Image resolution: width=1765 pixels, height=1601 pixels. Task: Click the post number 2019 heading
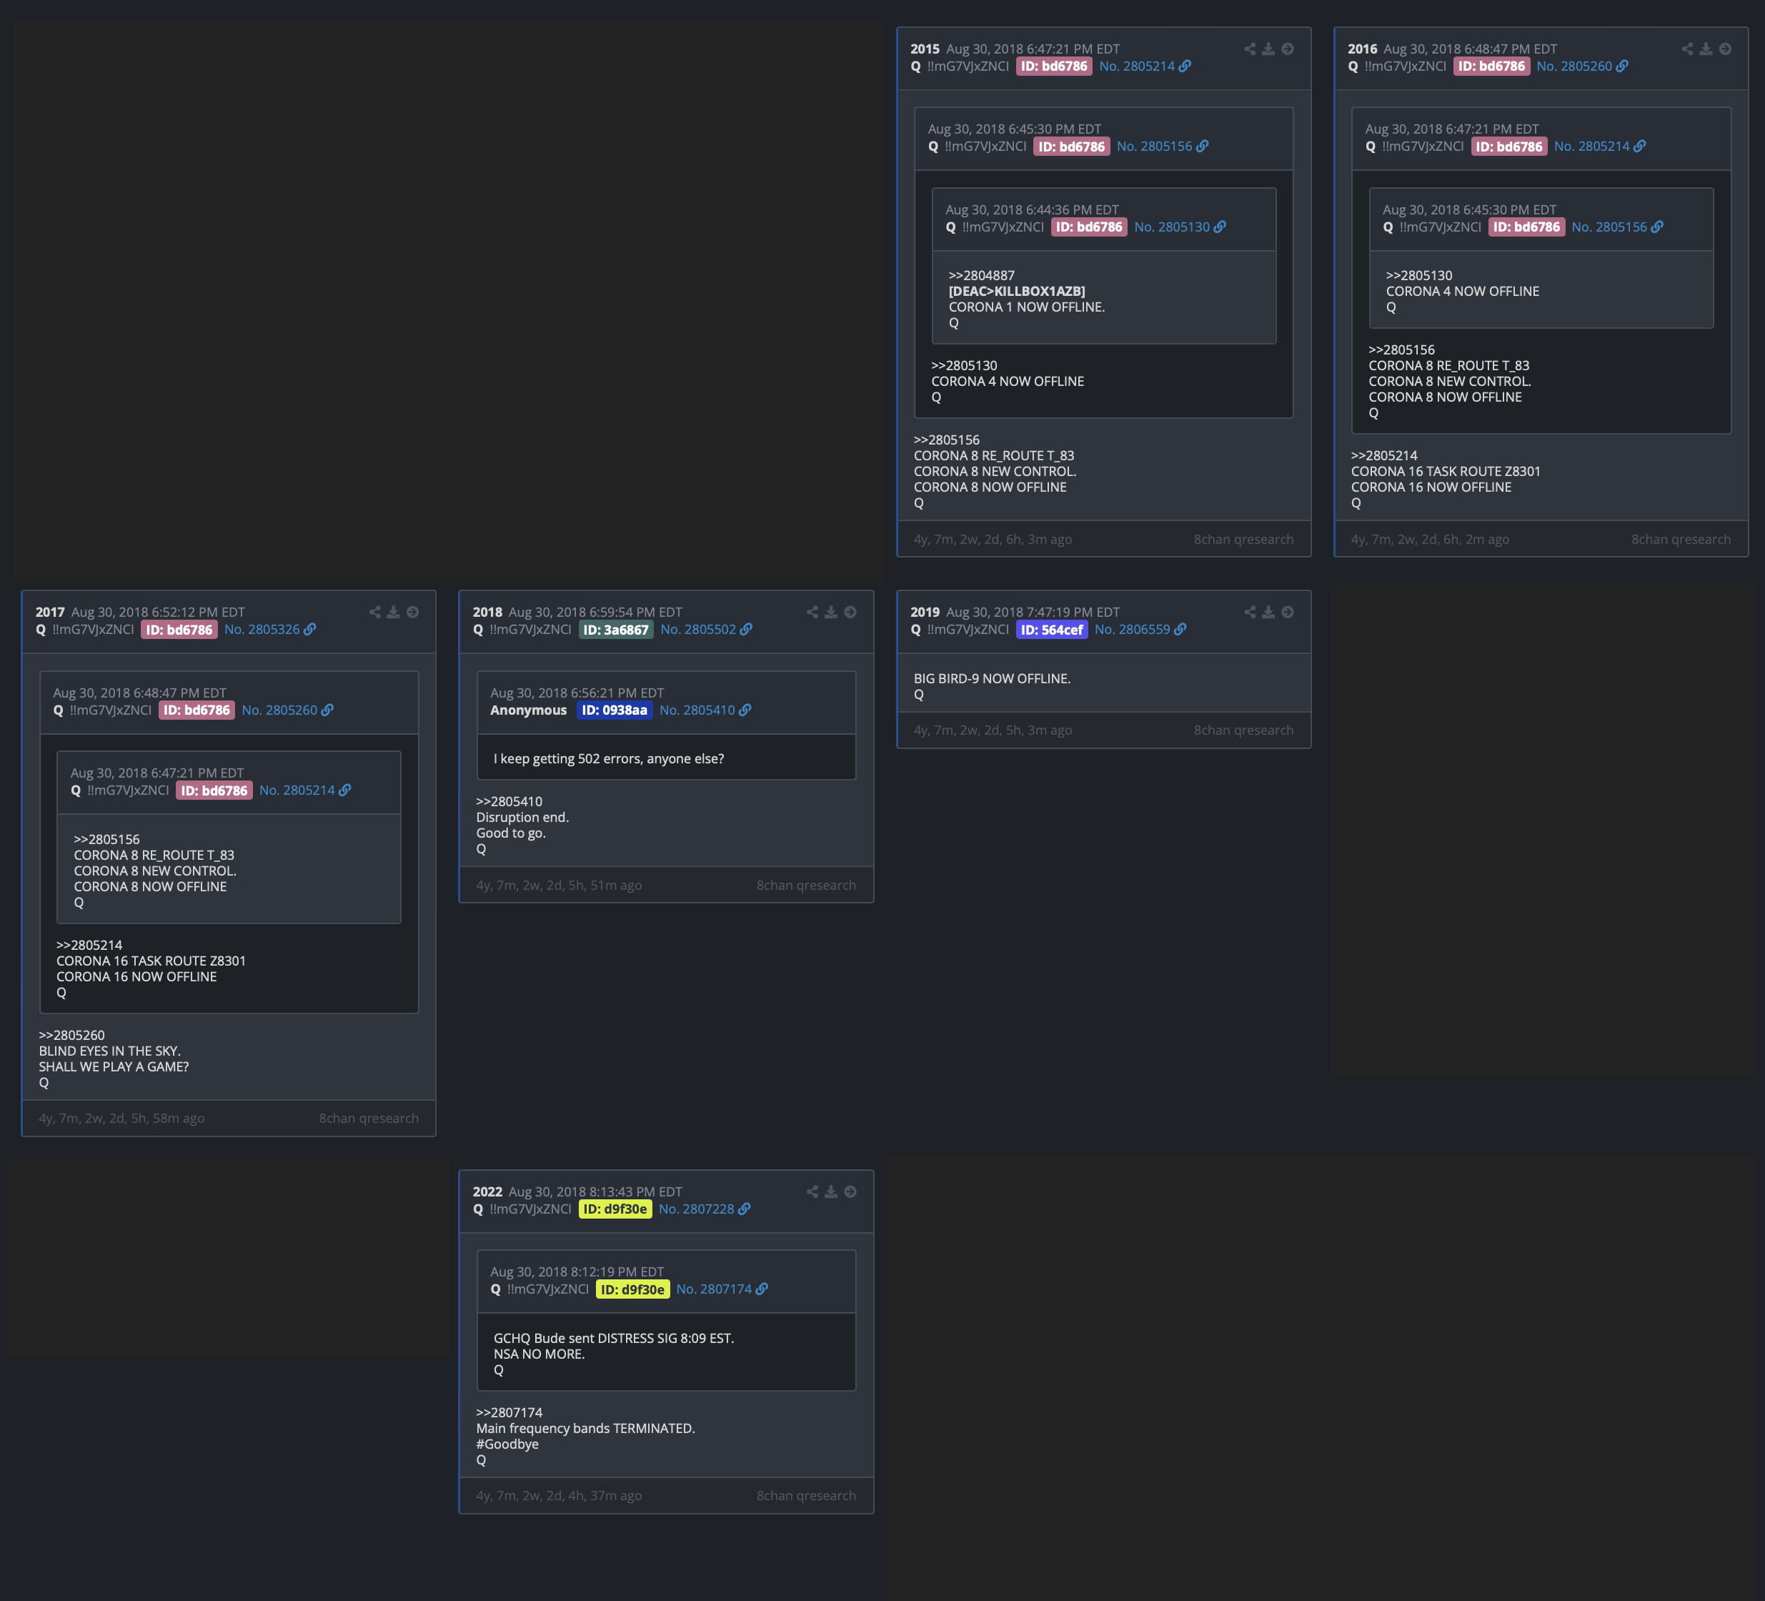[925, 613]
